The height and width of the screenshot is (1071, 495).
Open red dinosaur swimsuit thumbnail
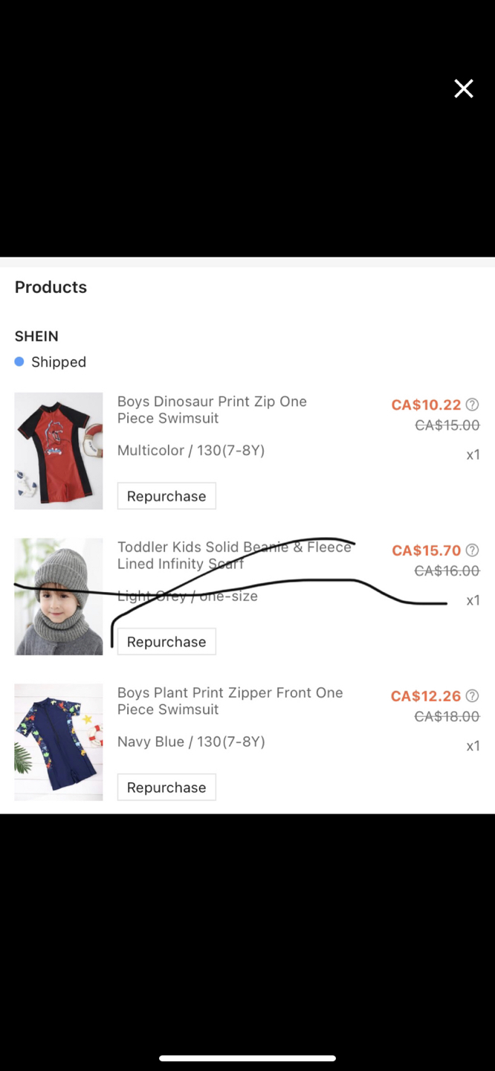(59, 451)
